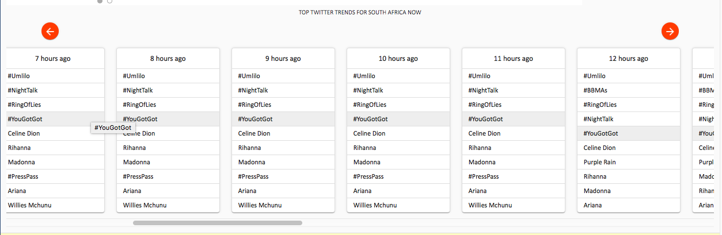Click Ariana in the 11 hours ago card
The height and width of the screenshot is (235, 722).
(x=477, y=191)
